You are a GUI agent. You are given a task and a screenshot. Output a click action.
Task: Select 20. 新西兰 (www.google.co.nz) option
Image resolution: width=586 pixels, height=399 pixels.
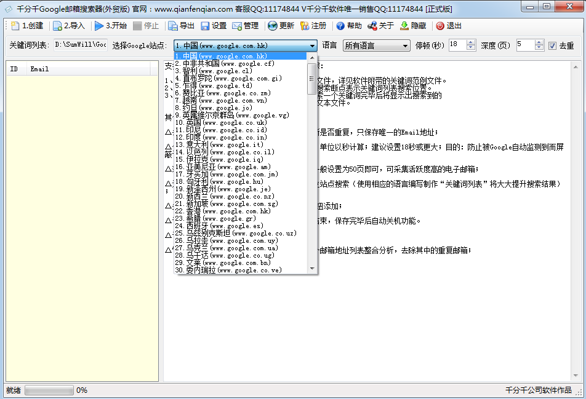pyautogui.click(x=240, y=196)
